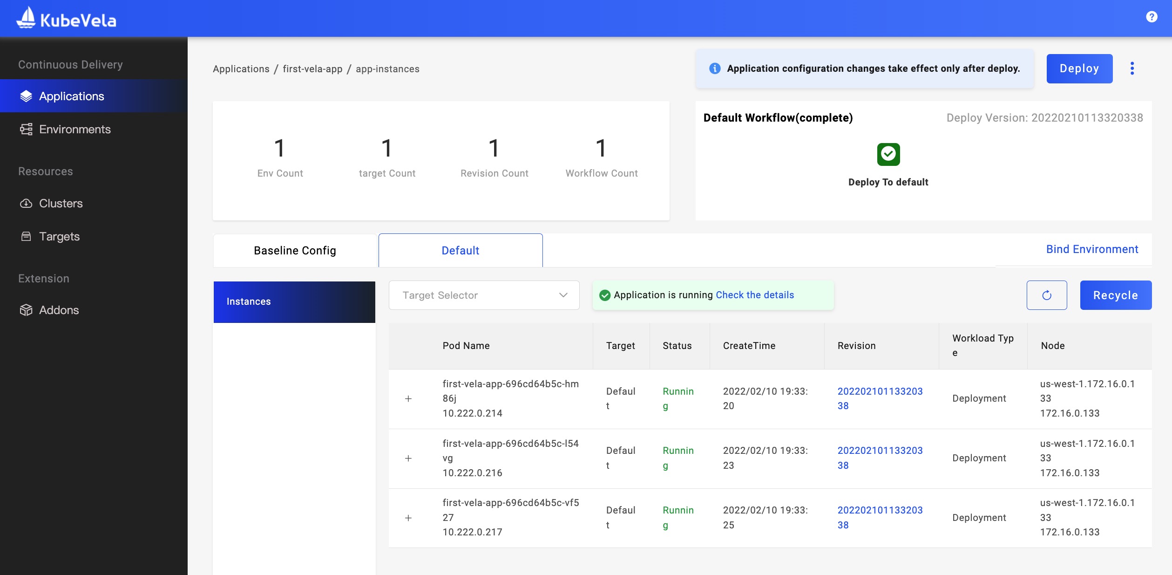Click the Addons box icon in sidebar
1172x575 pixels.
pyautogui.click(x=26, y=310)
